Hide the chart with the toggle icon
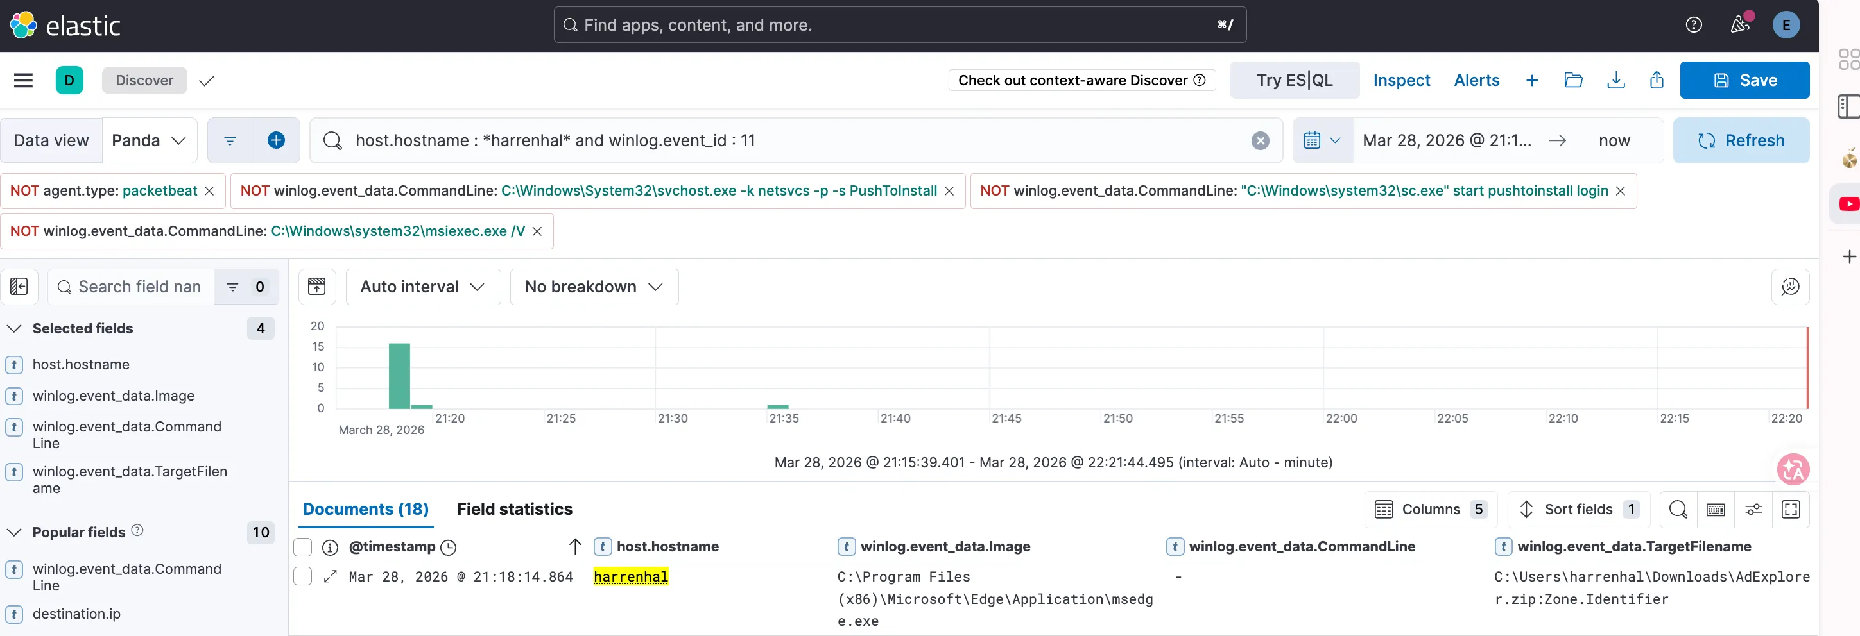The image size is (1860, 636). pyautogui.click(x=317, y=287)
